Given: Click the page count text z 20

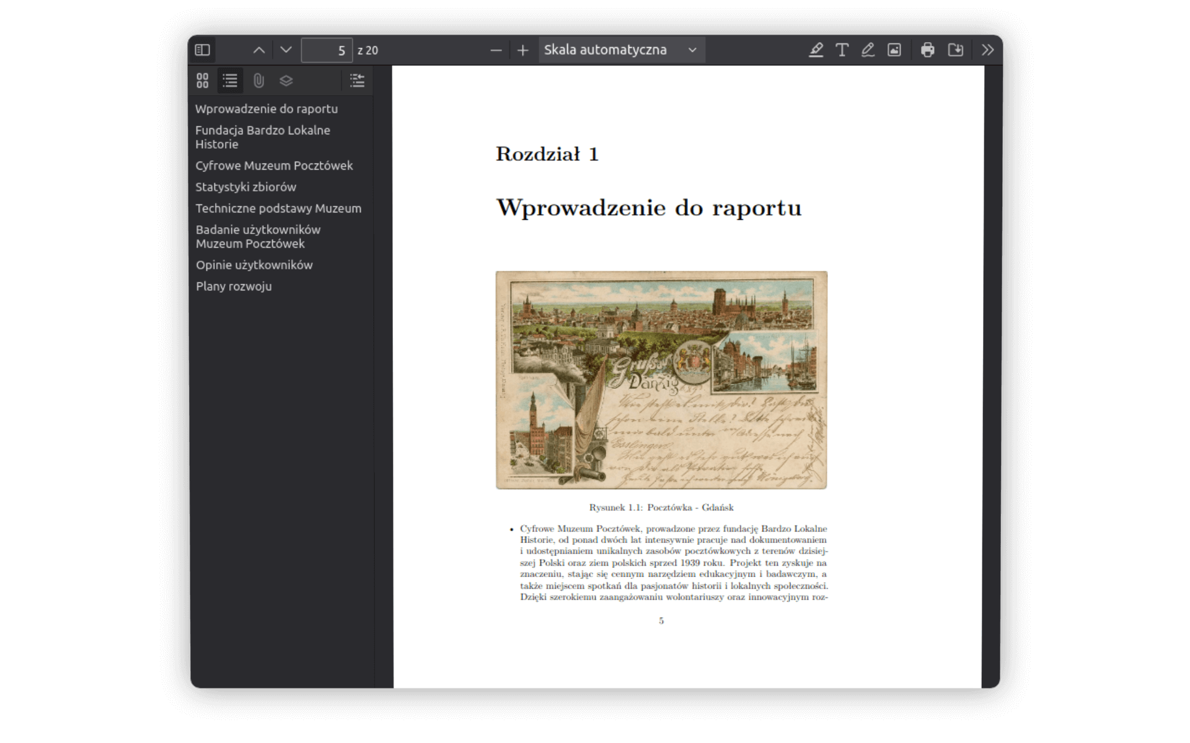Looking at the screenshot, I should pyautogui.click(x=368, y=51).
